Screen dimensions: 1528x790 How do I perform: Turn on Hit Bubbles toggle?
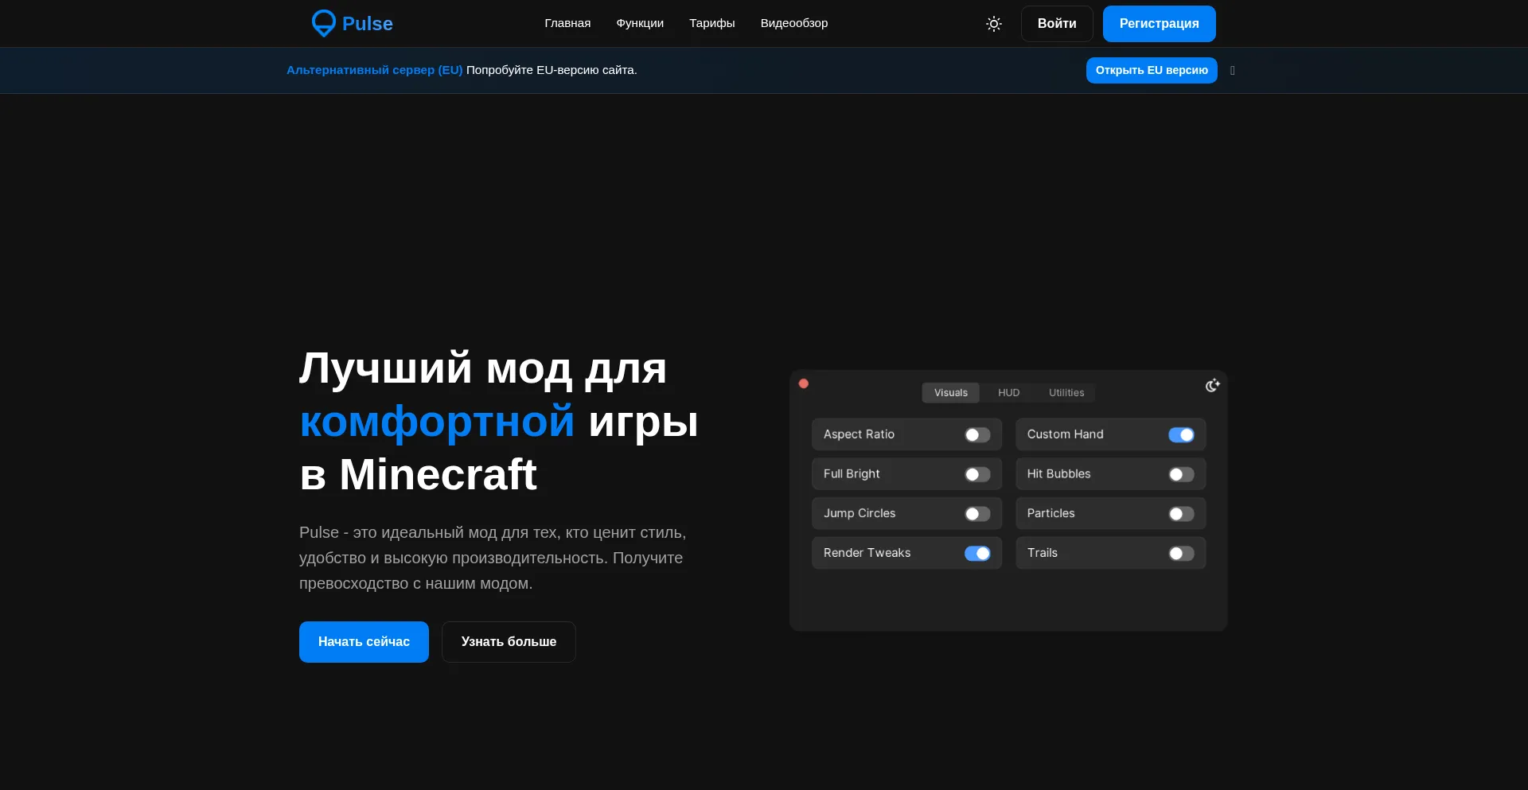coord(1181,475)
